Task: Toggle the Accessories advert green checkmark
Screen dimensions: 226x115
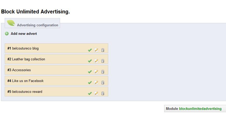Action: 90,72
